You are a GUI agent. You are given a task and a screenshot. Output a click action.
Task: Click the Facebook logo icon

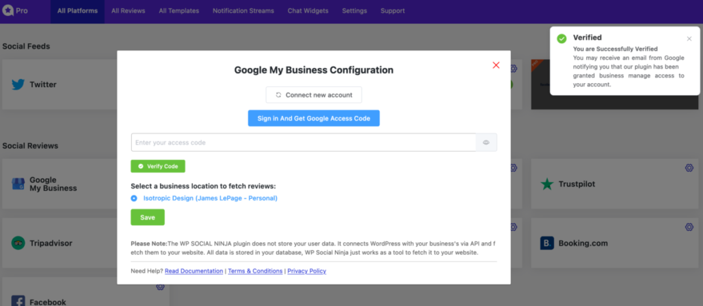click(18, 301)
